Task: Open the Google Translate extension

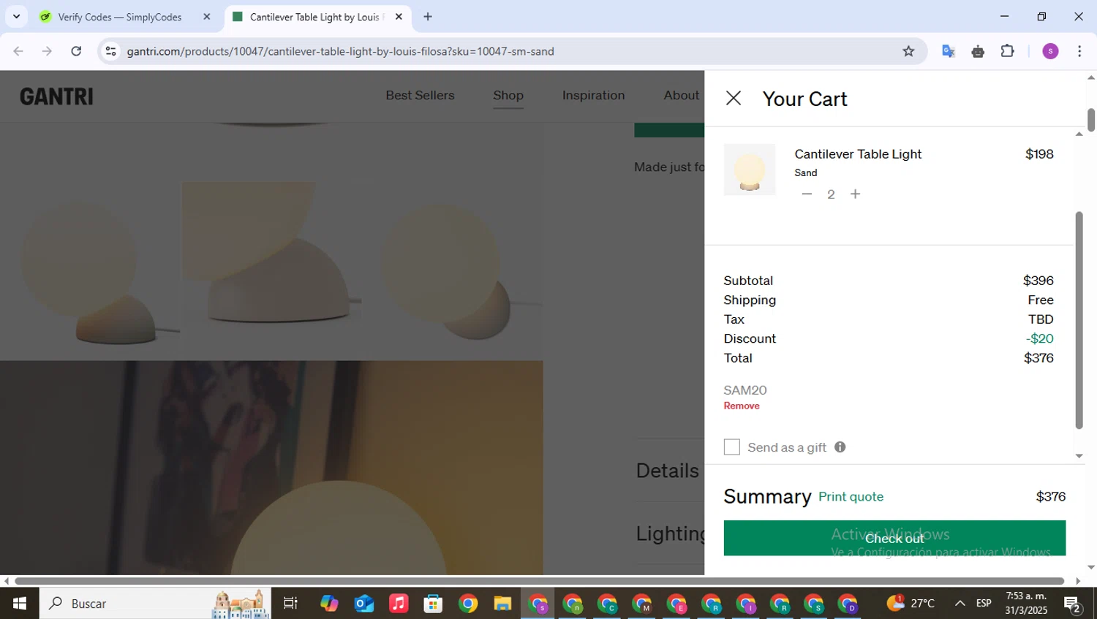Action: (x=949, y=51)
